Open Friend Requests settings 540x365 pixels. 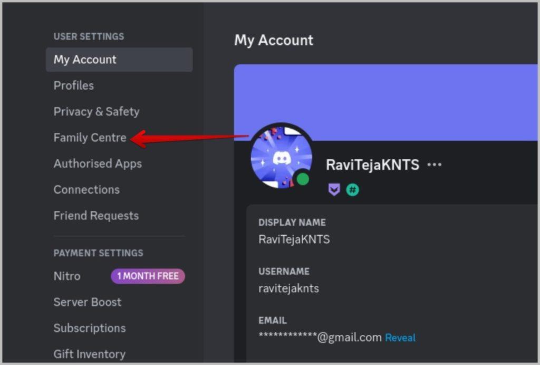(x=96, y=216)
